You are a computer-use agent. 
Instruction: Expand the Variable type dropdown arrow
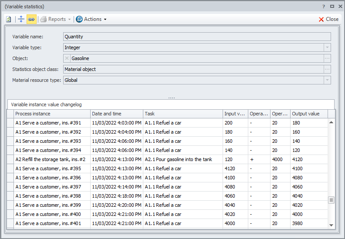pos(327,47)
